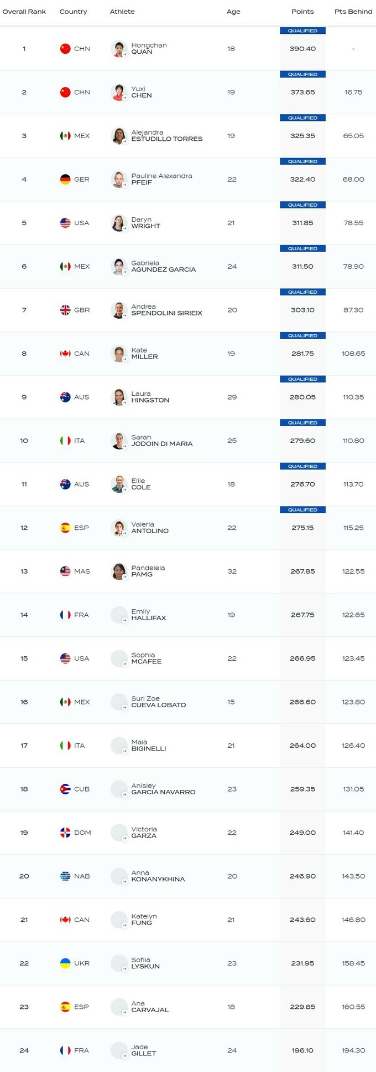
Task: Open Jade Gillet's athlete profile link
Action: coord(143,1050)
